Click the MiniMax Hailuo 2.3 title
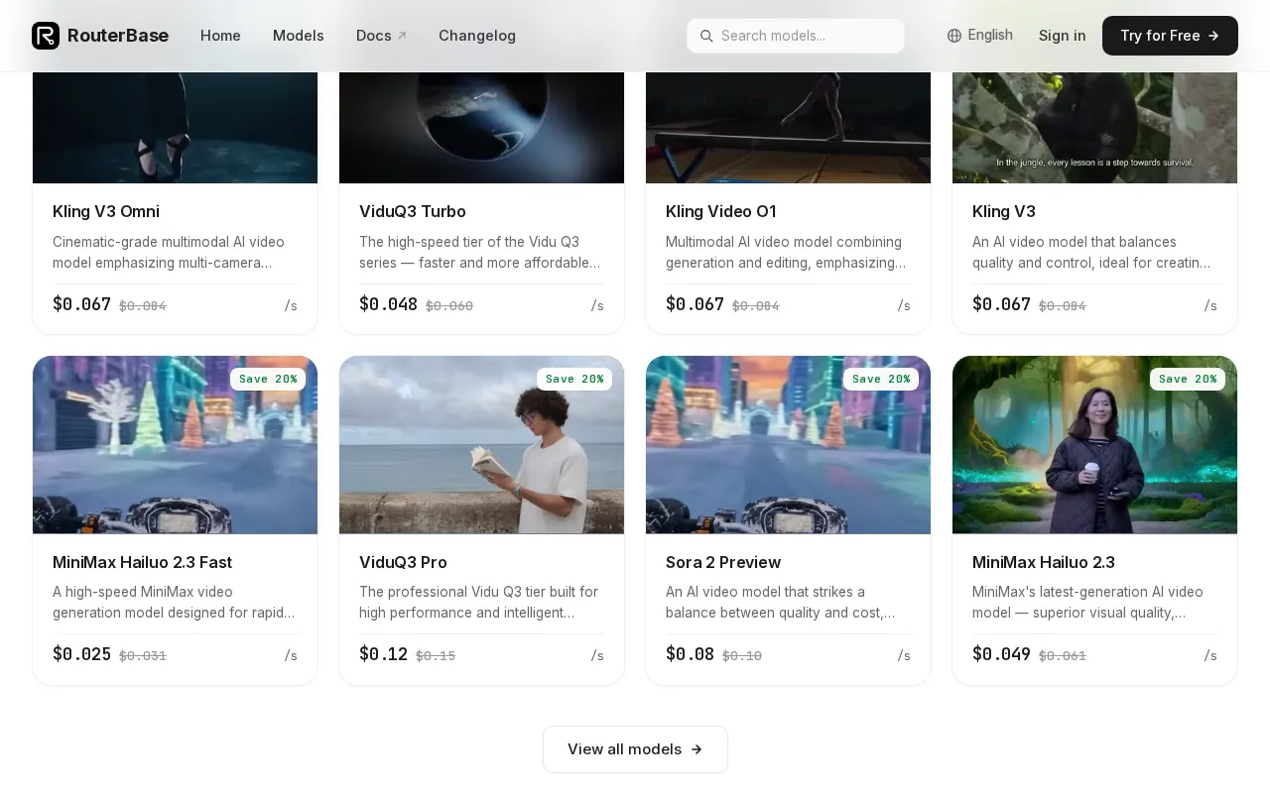 pos(1044,563)
